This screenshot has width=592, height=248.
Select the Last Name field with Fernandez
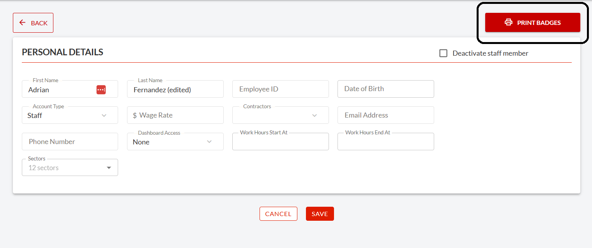coord(171,89)
